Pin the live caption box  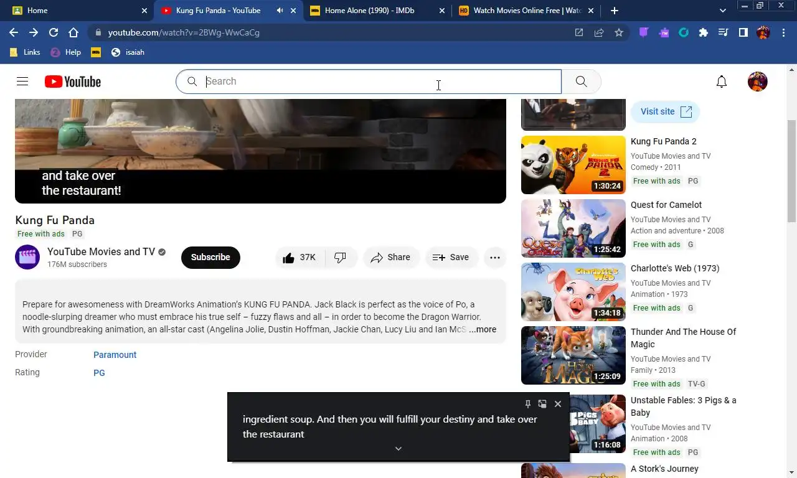(x=527, y=404)
